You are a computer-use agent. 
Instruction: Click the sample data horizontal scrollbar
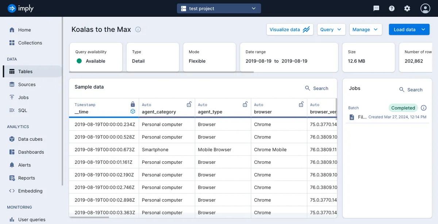click(89, 217)
